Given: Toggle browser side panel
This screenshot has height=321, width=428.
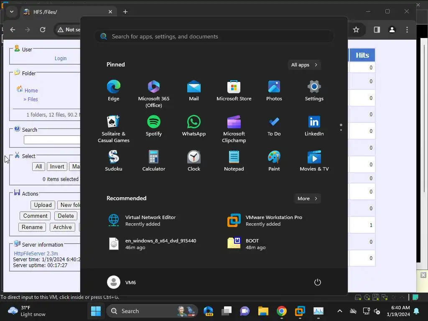Looking at the screenshot, I should click(x=377, y=30).
